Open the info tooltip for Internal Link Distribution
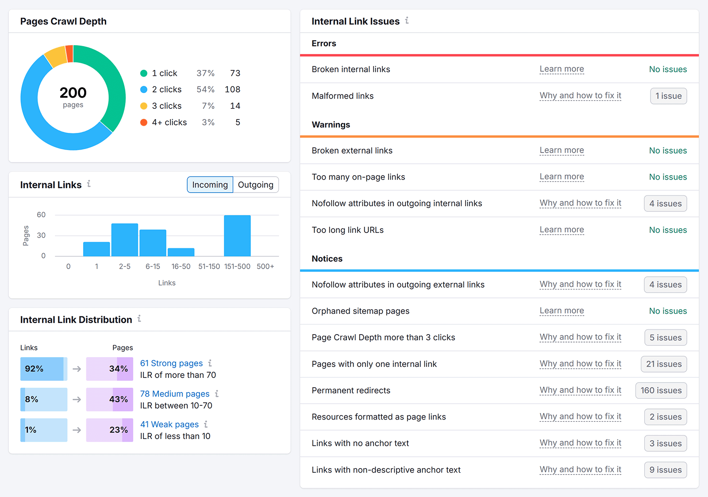Screen dimensions: 708x497 (140, 319)
